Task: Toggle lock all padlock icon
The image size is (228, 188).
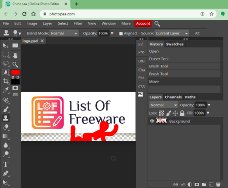Action: (x=182, y=113)
